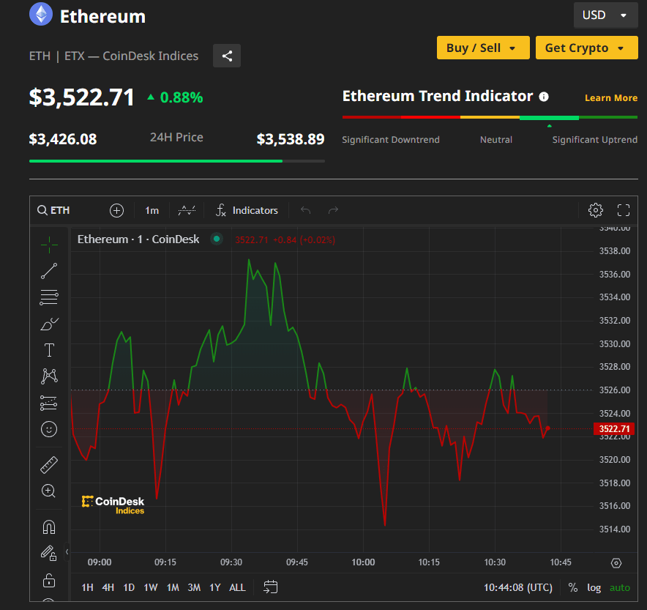647x610 pixels.
Task: Open prediction and measurement tools
Action: (49, 403)
